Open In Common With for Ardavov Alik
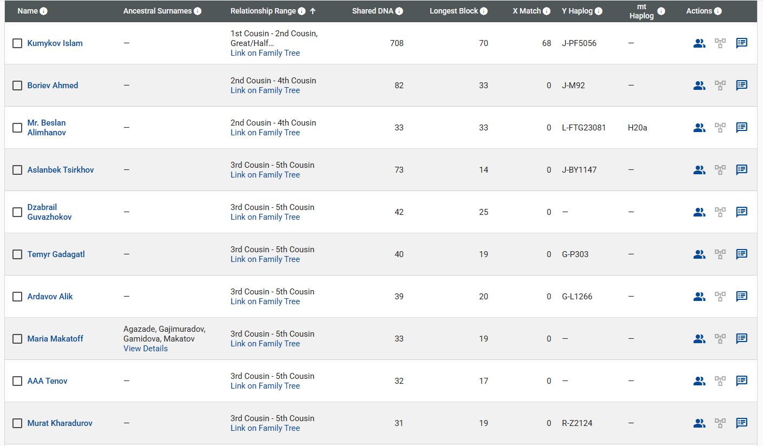Screen dimensions: 763x446 click(699, 297)
